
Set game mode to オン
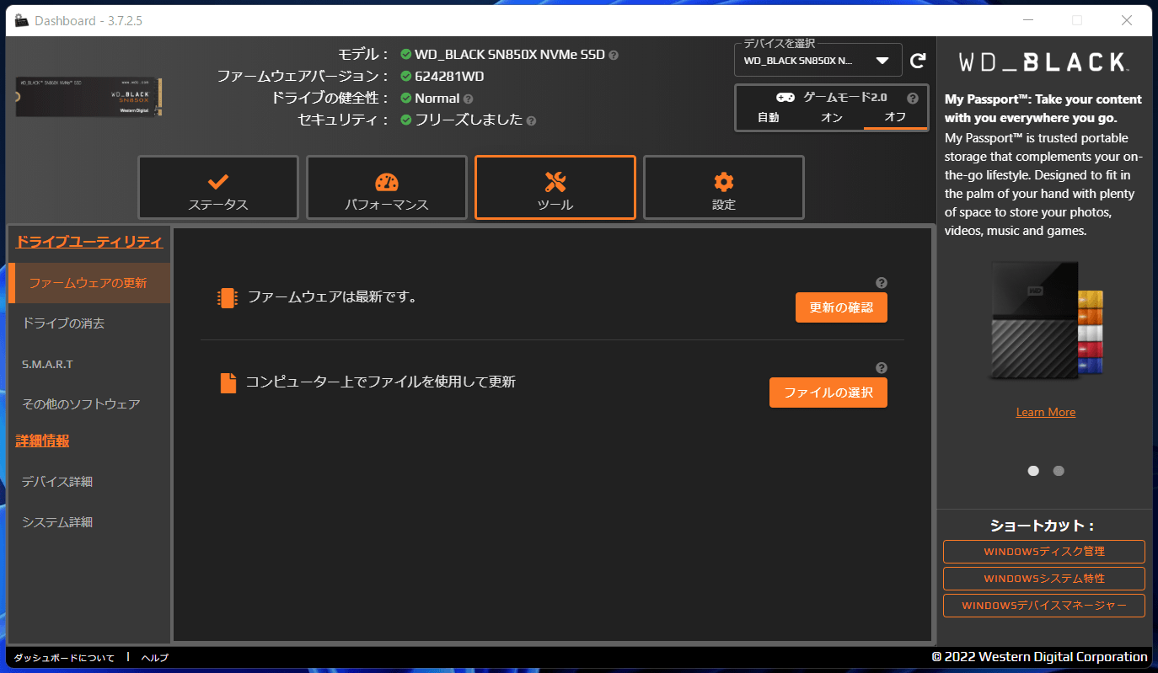tap(832, 118)
